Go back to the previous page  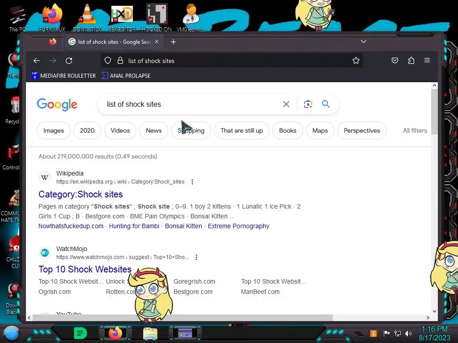pos(37,61)
